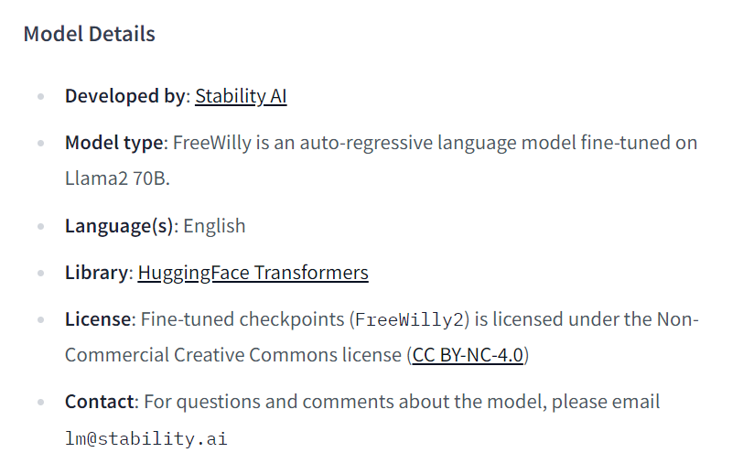Open the HuggingFace Transformers link
The width and height of the screenshot is (754, 474).
tap(253, 273)
